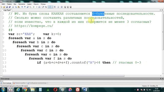Image resolution: width=164 pixels, height=92 pixels.
Task: Switch to Сообщения компилятора tab
Action: click(x=37, y=83)
